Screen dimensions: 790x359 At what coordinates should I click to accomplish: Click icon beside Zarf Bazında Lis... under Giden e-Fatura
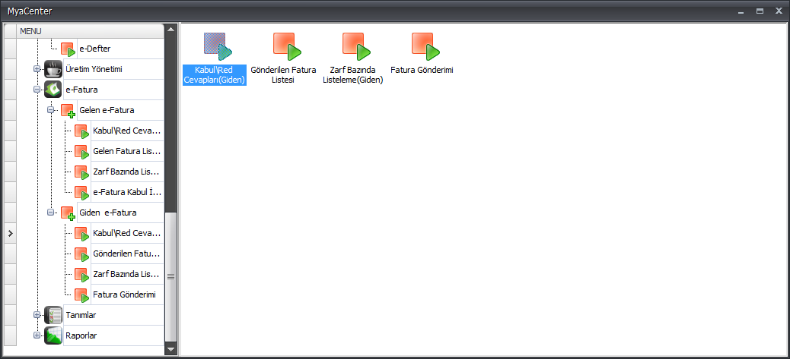pos(81,275)
